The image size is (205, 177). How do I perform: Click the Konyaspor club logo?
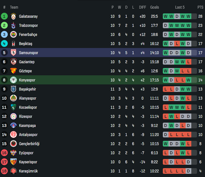(x=13, y=80)
